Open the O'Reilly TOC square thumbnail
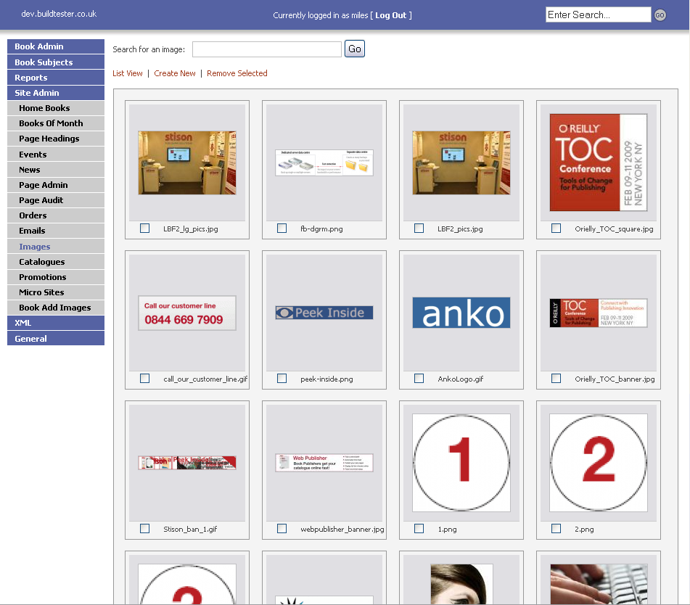 [x=599, y=162]
